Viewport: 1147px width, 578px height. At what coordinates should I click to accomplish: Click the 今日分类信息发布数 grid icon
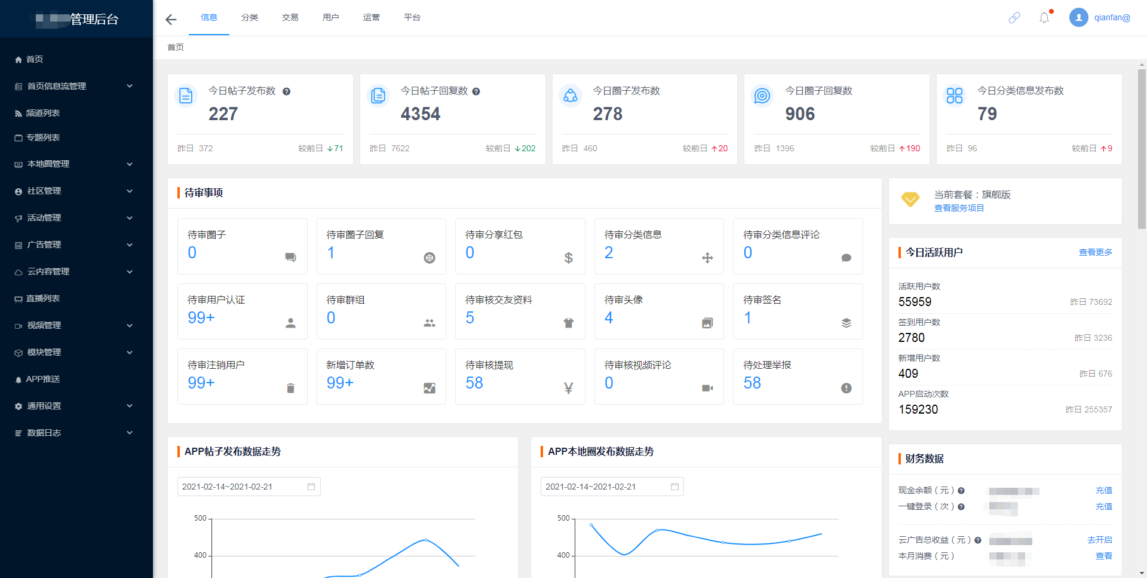click(955, 96)
